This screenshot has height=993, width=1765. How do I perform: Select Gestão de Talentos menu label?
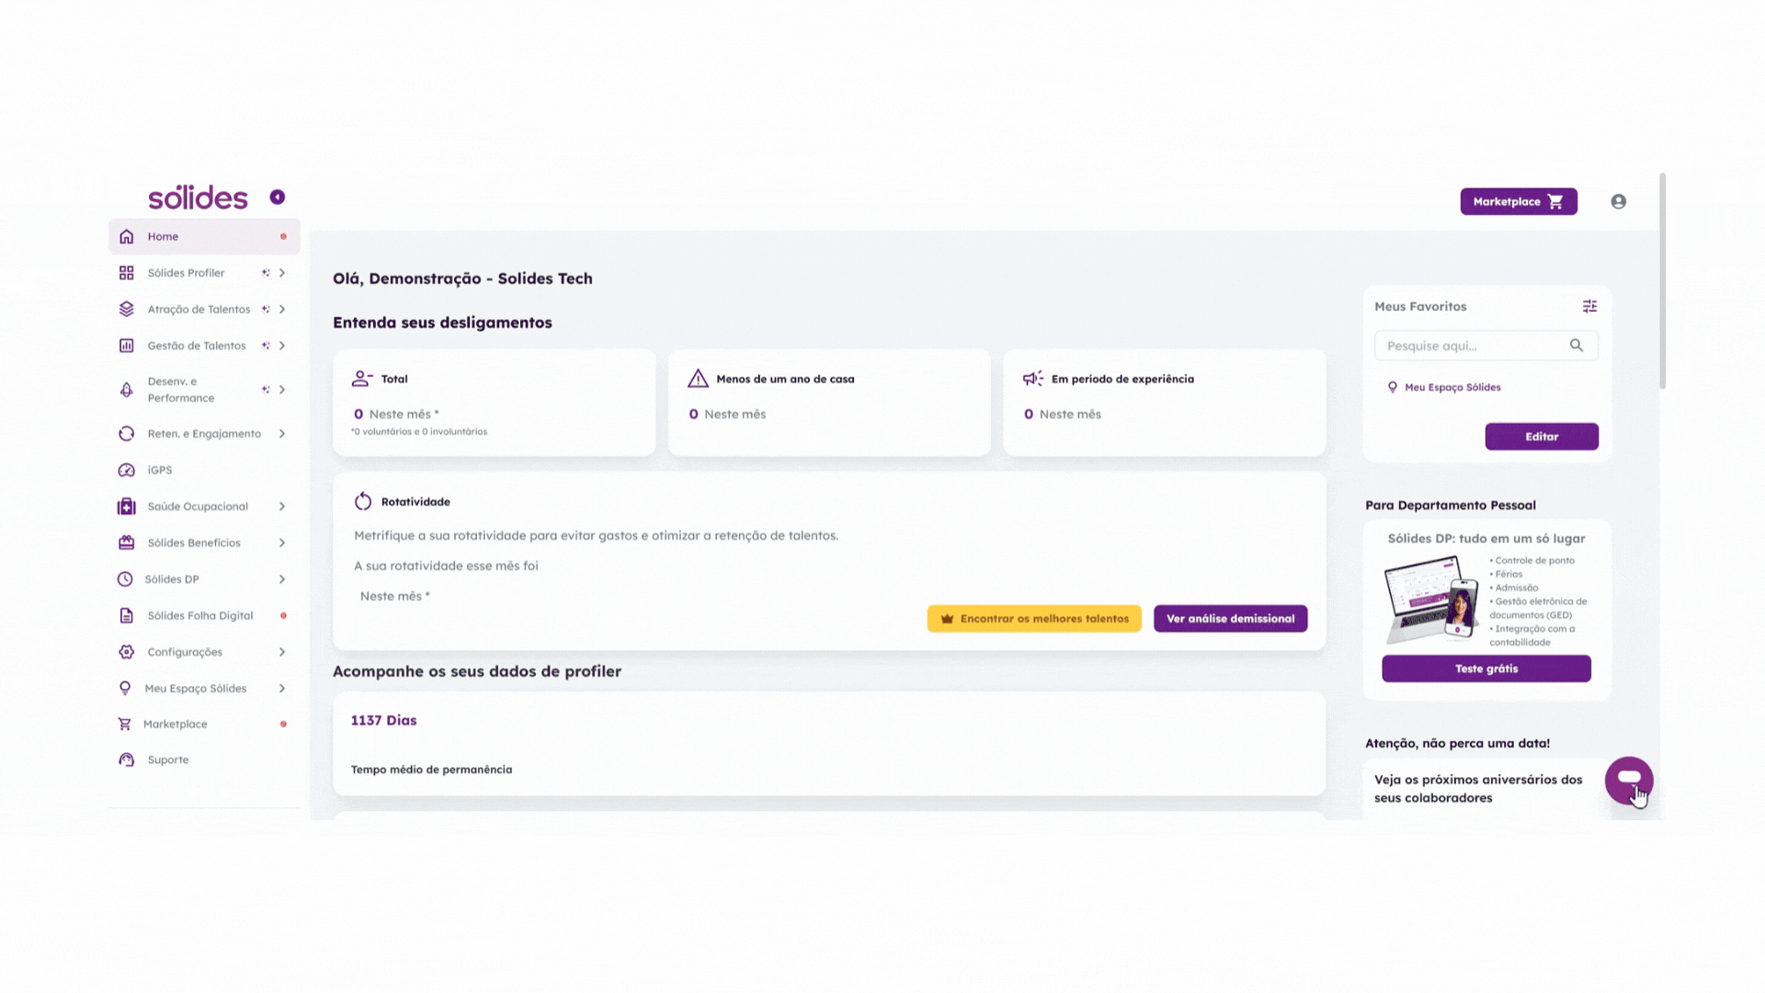click(x=197, y=346)
